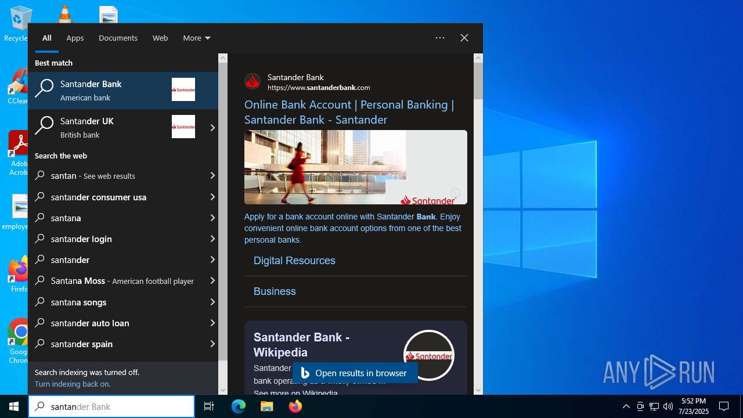Open Adobe Acrobat desktop icon

tap(19, 153)
